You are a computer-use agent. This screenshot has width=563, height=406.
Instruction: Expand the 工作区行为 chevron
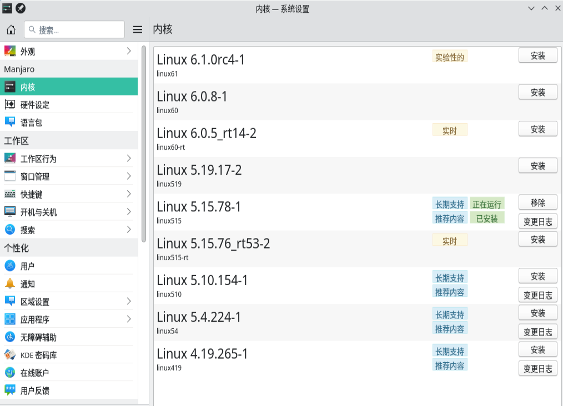tap(129, 159)
